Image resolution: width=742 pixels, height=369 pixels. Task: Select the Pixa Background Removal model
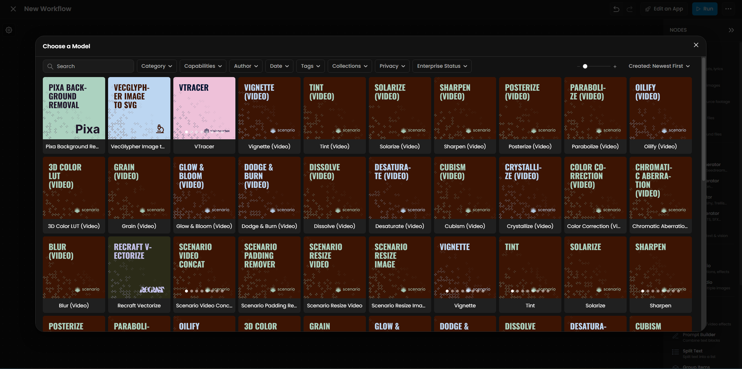tap(74, 115)
